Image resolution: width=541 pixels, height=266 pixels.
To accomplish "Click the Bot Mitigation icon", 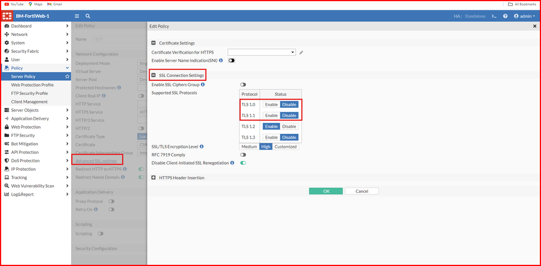I will click(x=7, y=144).
